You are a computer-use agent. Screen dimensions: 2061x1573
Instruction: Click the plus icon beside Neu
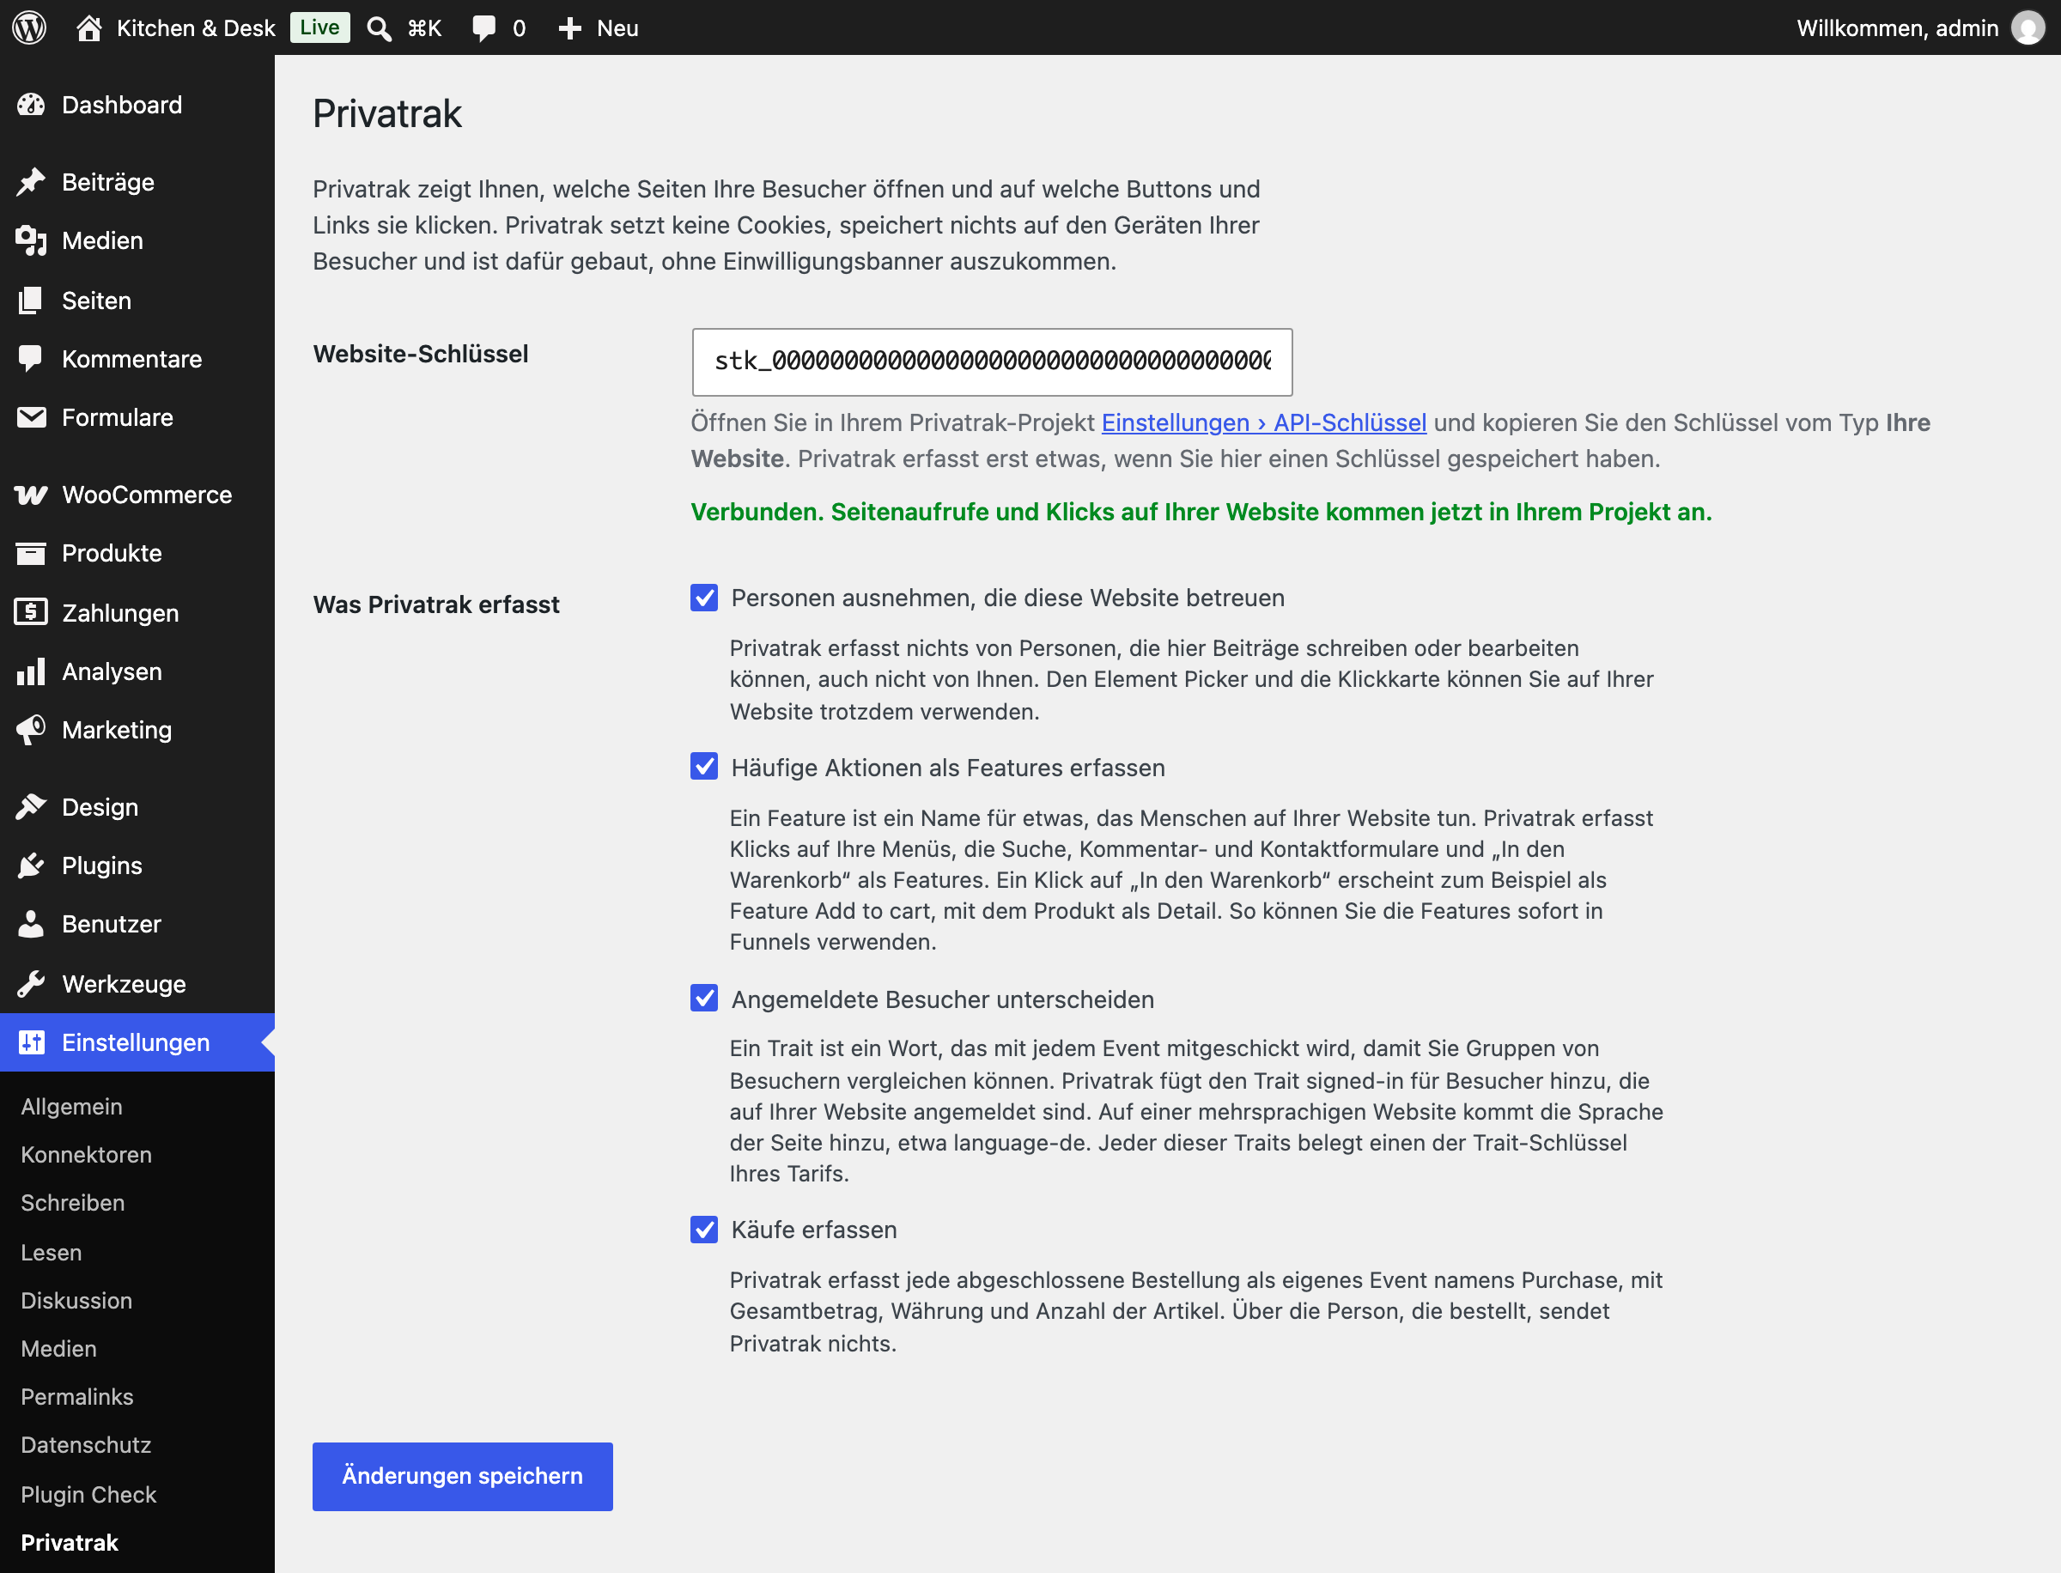569,28
